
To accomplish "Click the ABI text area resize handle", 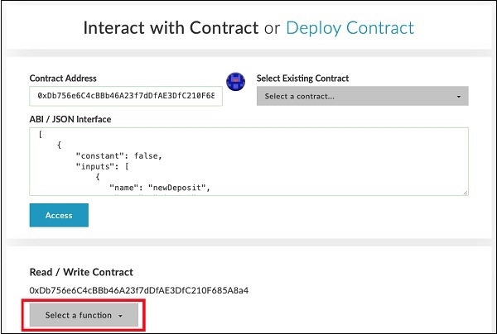I will (x=465, y=193).
